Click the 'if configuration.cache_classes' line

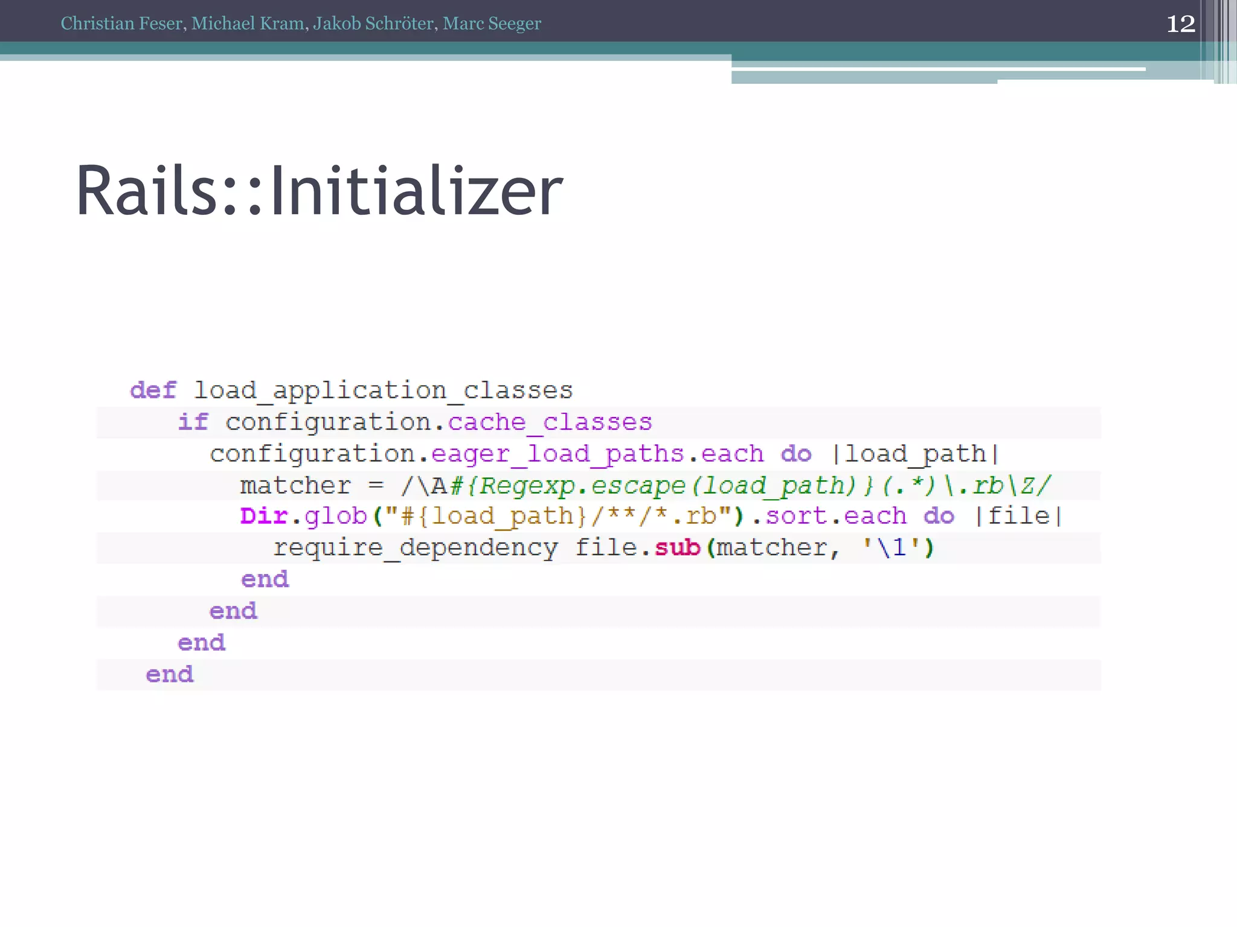415,422
